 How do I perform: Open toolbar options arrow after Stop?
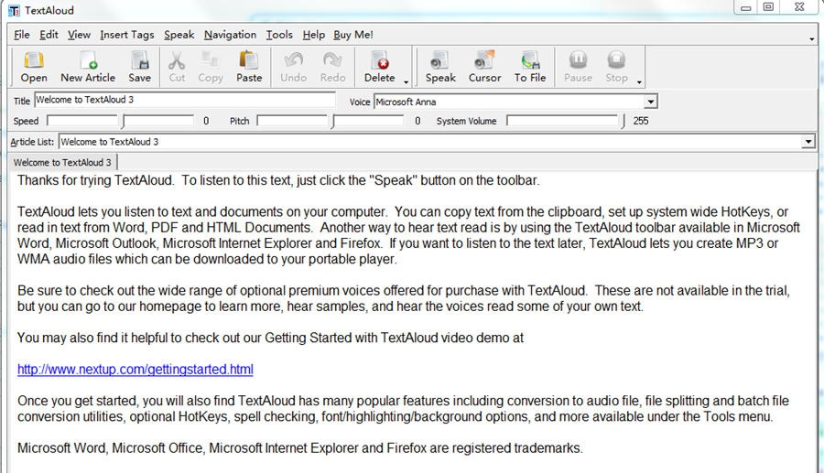click(639, 82)
